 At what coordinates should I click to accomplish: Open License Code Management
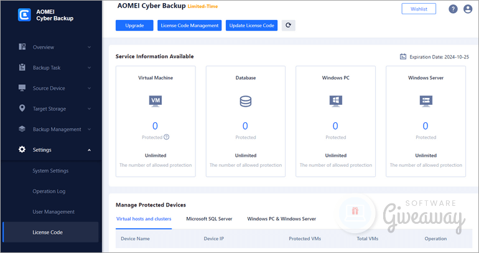click(189, 25)
